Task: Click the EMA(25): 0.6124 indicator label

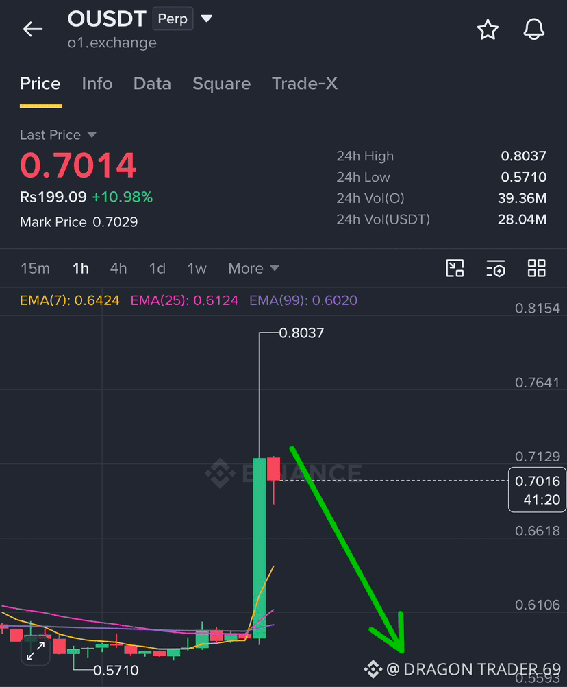Action: pyautogui.click(x=185, y=300)
